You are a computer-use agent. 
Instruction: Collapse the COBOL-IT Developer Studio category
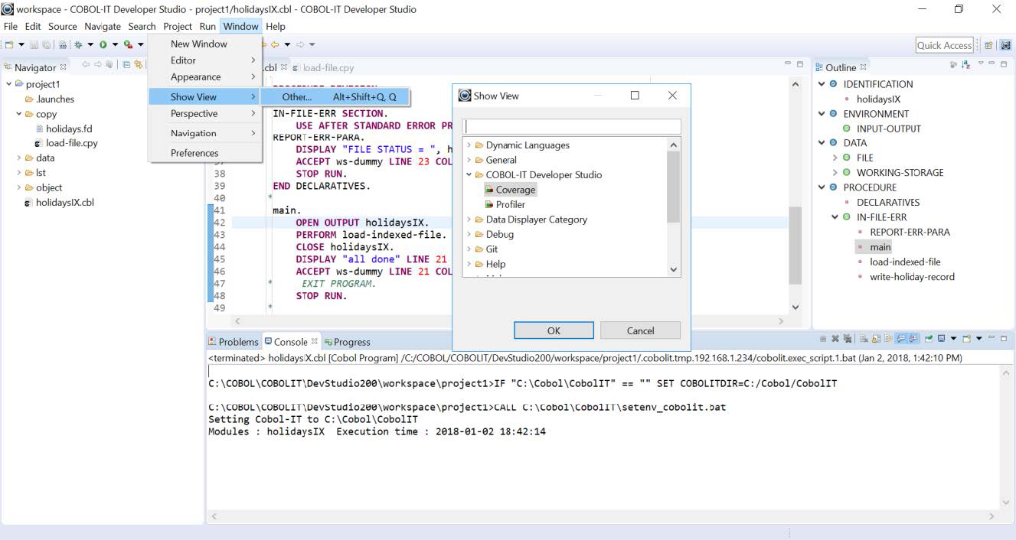pyautogui.click(x=469, y=175)
